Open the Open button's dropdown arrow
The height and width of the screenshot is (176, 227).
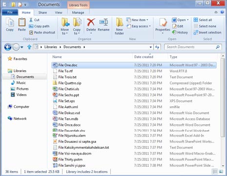tap(187, 20)
